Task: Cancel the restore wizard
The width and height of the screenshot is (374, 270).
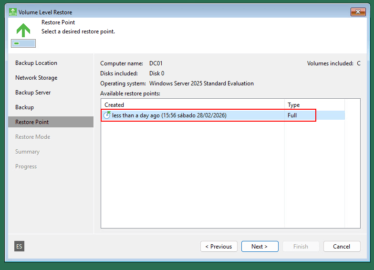Action: [342, 247]
